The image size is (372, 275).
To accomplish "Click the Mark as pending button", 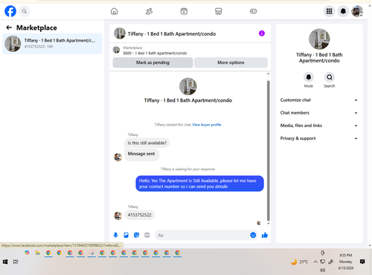I will [x=153, y=62].
